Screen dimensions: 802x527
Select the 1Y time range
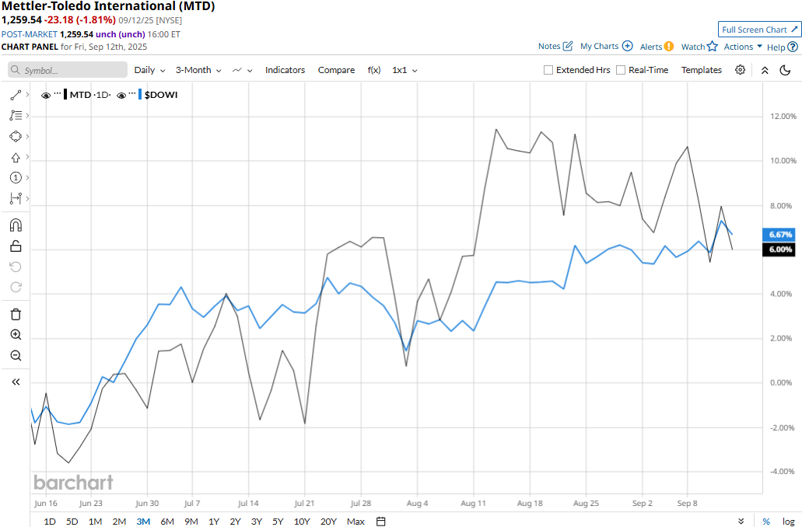pos(214,522)
